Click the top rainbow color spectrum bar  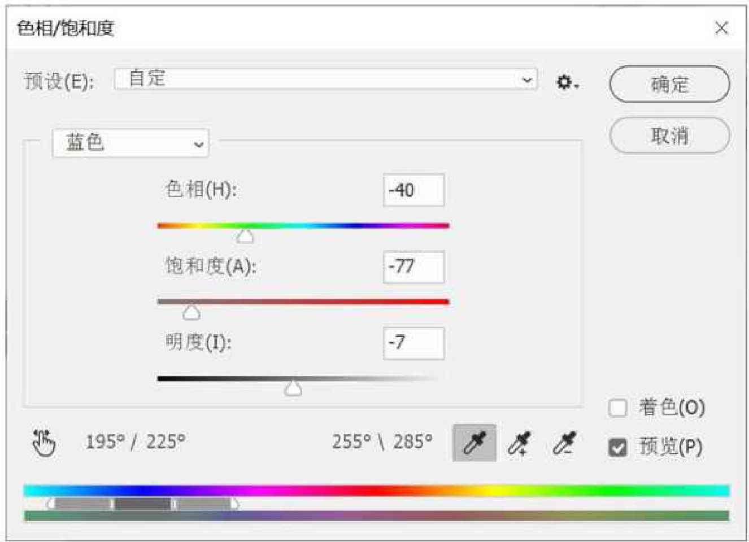pyautogui.click(x=376, y=490)
